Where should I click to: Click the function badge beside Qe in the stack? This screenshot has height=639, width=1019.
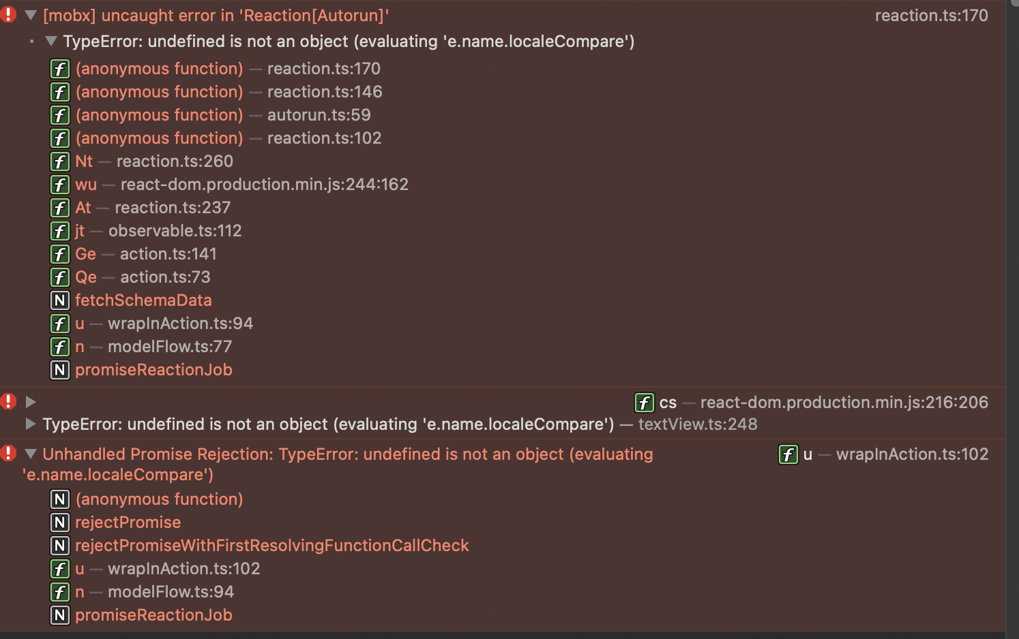tap(60, 277)
